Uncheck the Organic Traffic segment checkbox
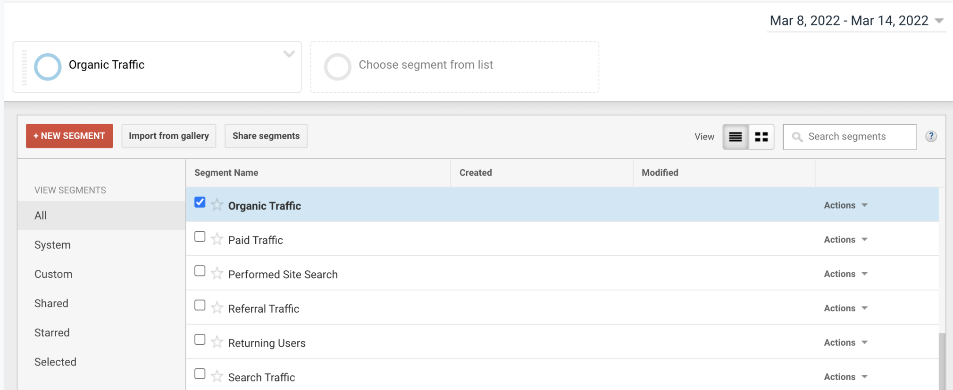 [x=200, y=202]
